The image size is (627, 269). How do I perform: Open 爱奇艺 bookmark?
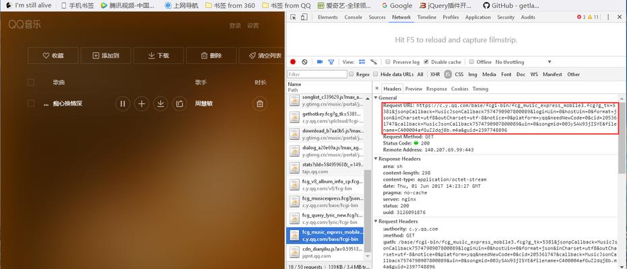tap(344, 5)
